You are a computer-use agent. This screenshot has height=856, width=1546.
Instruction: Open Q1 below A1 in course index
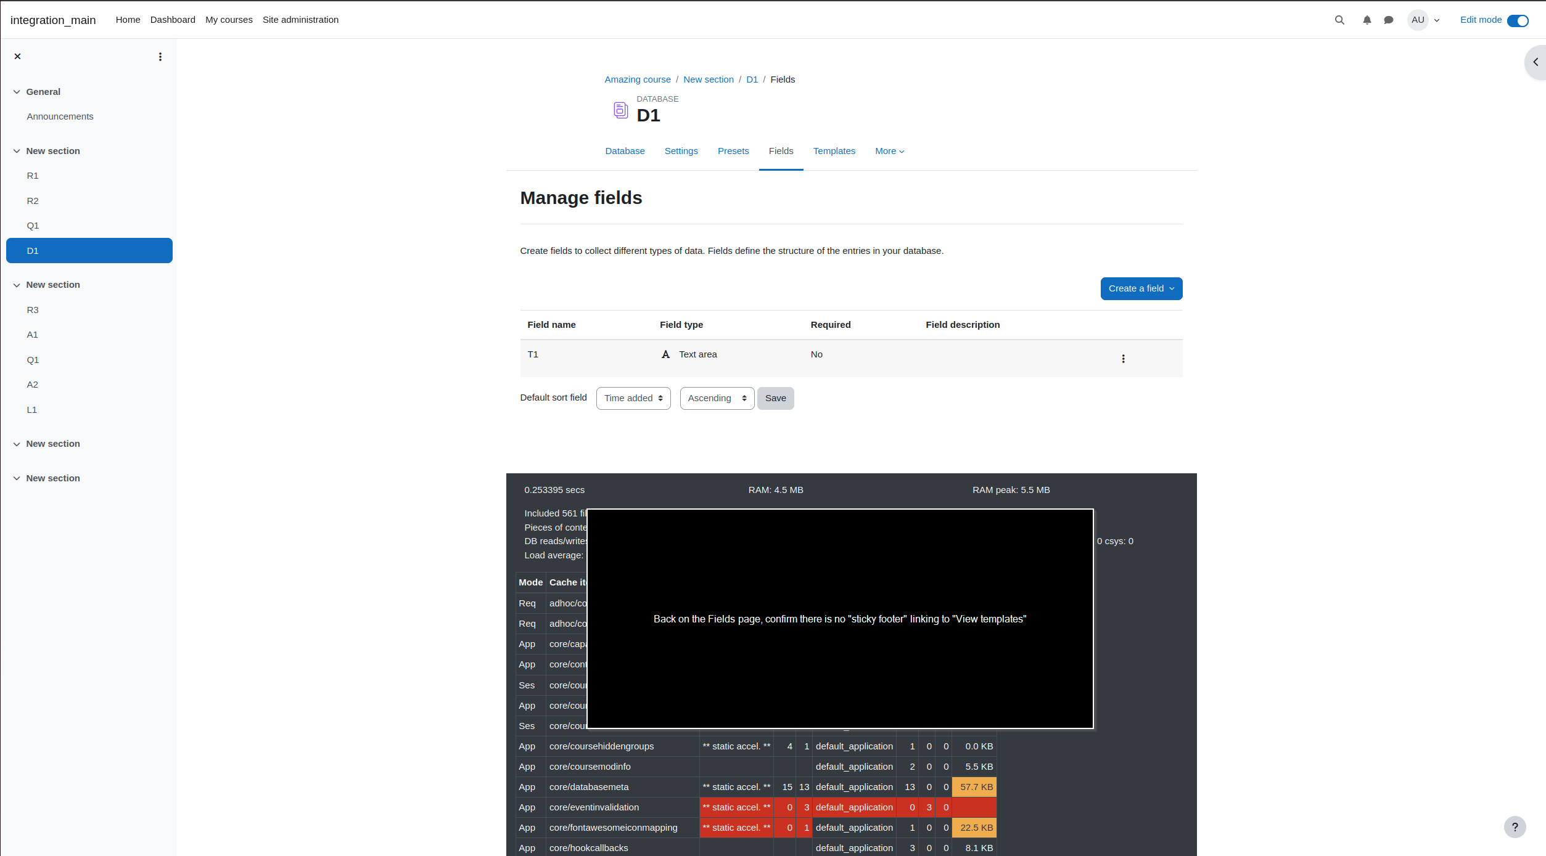(x=33, y=360)
